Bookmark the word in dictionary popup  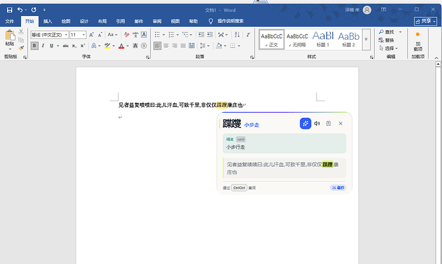click(x=329, y=124)
